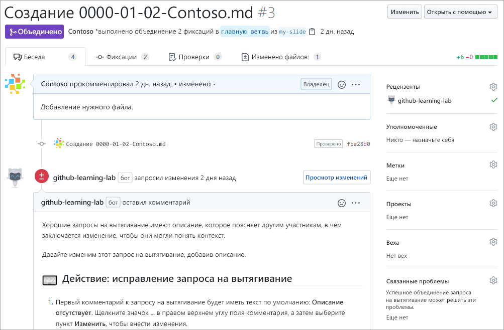Add reaction with smiley on Contoso comment

click(342, 84)
